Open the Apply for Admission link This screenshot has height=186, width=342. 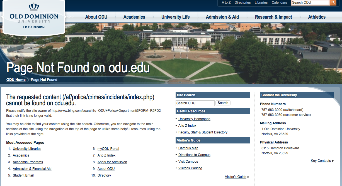[112, 162]
